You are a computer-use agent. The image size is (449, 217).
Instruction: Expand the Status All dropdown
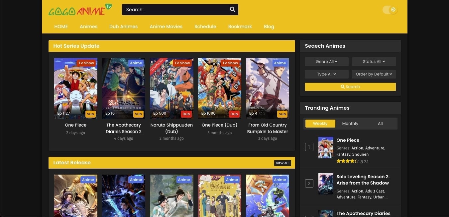pyautogui.click(x=374, y=62)
